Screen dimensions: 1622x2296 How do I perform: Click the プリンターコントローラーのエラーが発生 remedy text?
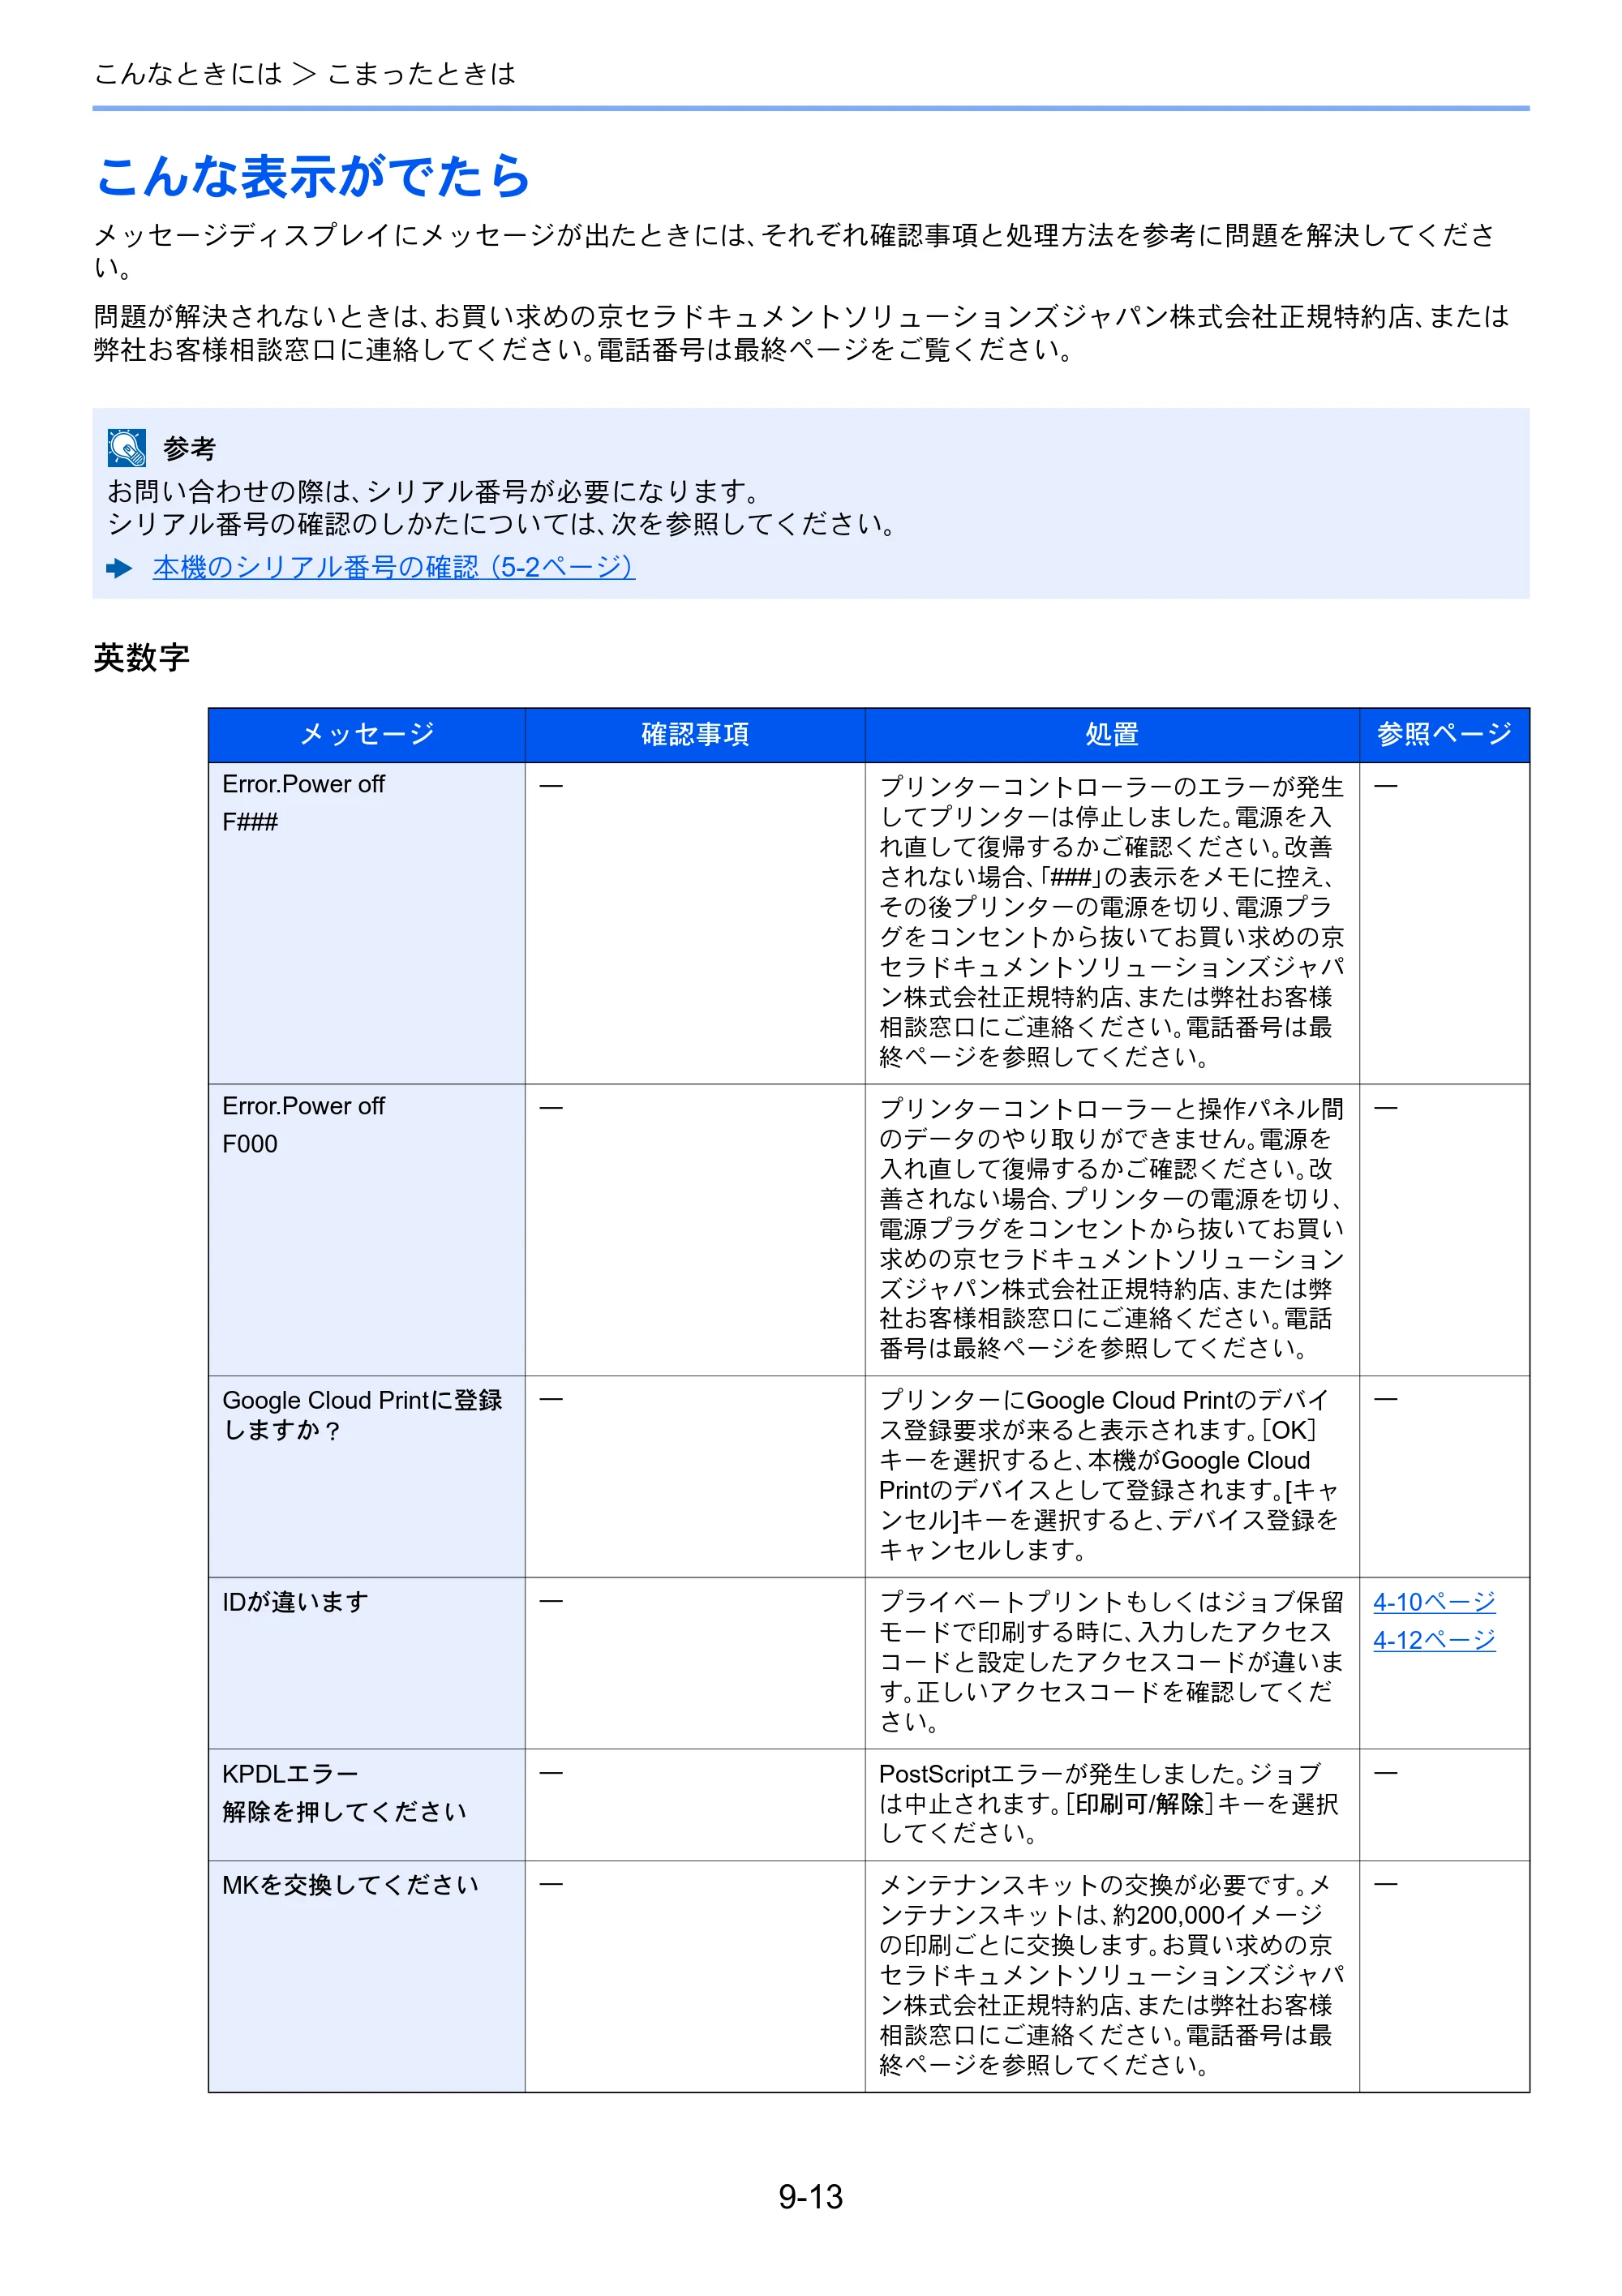click(x=1111, y=921)
